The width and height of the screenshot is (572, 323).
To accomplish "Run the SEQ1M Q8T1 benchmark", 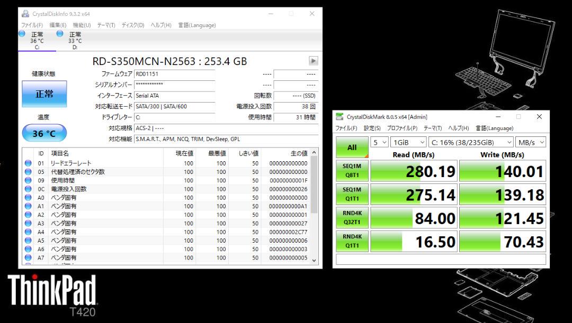I will pos(352,170).
